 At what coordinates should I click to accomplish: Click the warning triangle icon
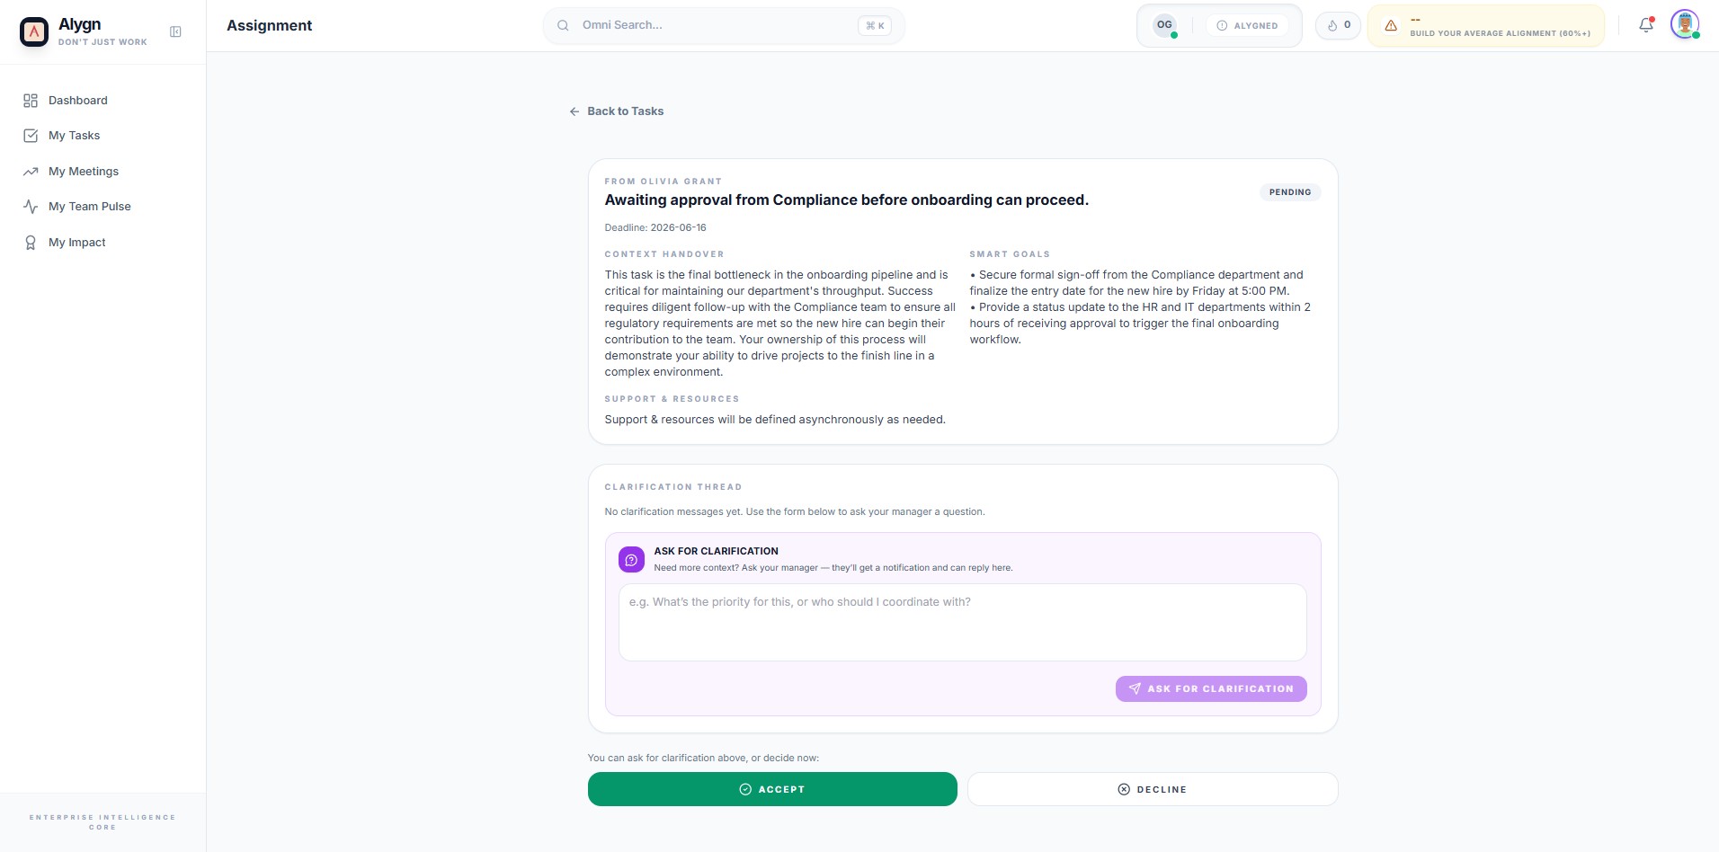pos(1391,26)
